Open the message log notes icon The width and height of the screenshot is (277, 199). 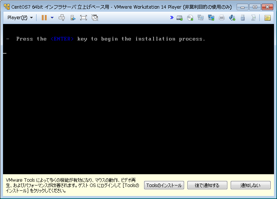point(268,18)
